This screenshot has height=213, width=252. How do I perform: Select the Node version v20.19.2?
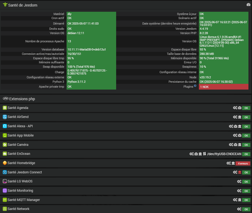tap(205, 77)
